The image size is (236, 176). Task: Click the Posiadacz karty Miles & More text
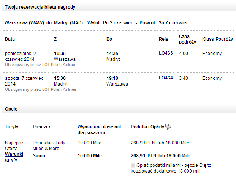click(49, 146)
